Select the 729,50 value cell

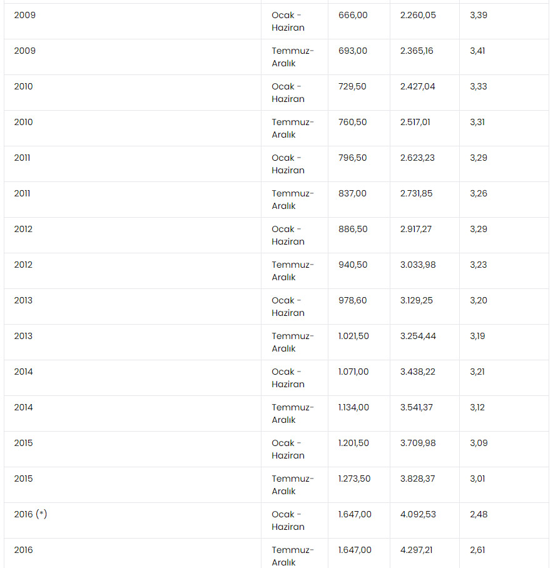[x=352, y=86]
